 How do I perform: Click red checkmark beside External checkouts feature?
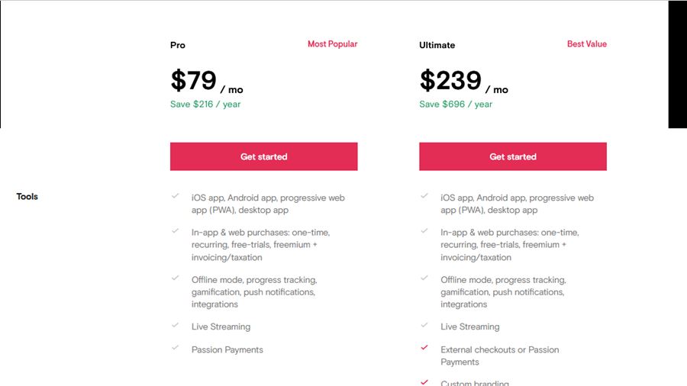pyautogui.click(x=424, y=348)
